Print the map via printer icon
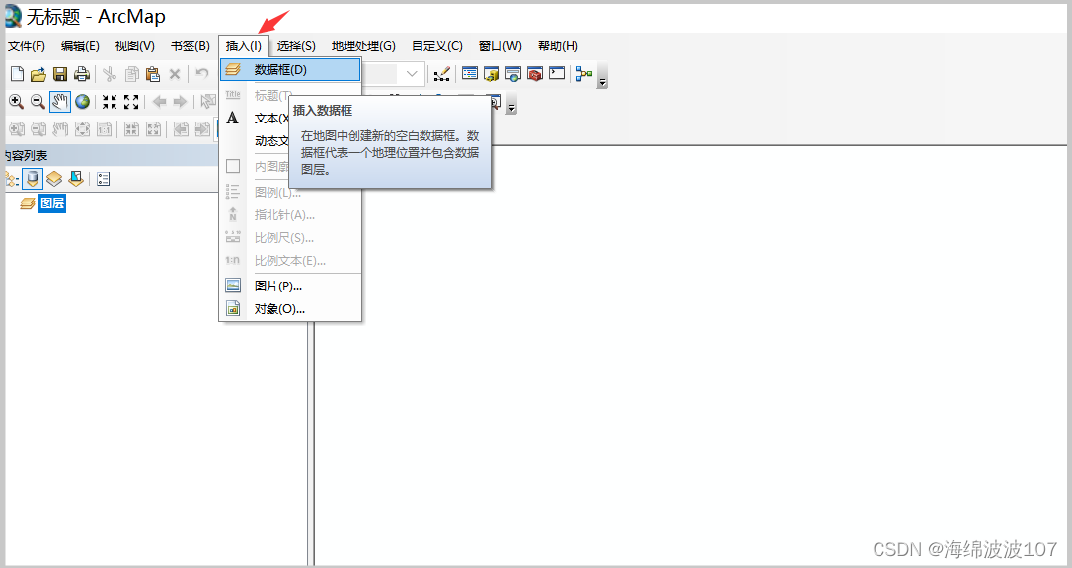 (82, 74)
